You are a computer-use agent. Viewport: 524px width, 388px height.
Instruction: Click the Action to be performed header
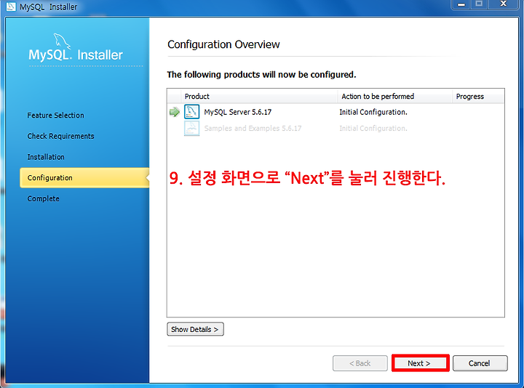394,97
